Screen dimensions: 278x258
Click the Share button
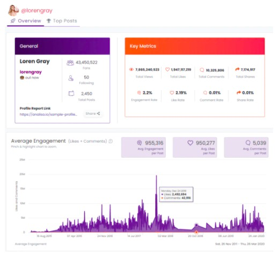point(93,114)
